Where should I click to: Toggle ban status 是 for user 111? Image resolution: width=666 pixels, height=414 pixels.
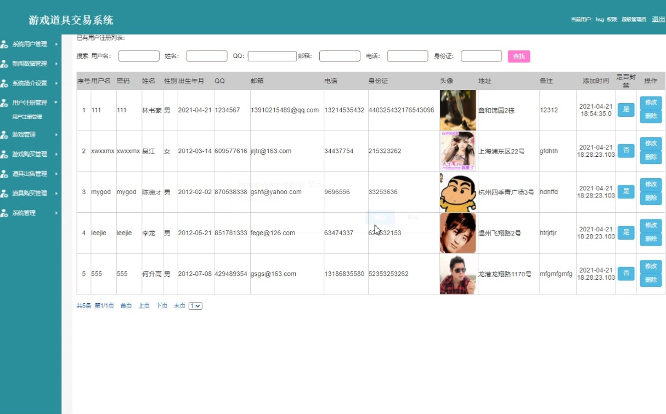626,110
